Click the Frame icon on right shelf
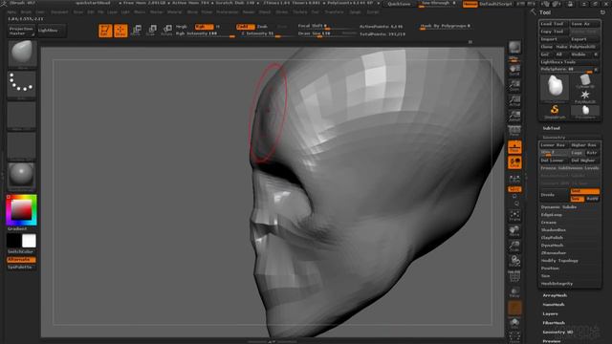This screenshot has height=344, width=612. click(514, 216)
